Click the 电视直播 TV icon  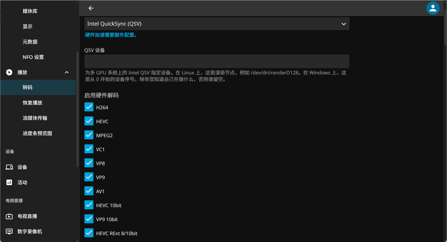[x=9, y=216]
